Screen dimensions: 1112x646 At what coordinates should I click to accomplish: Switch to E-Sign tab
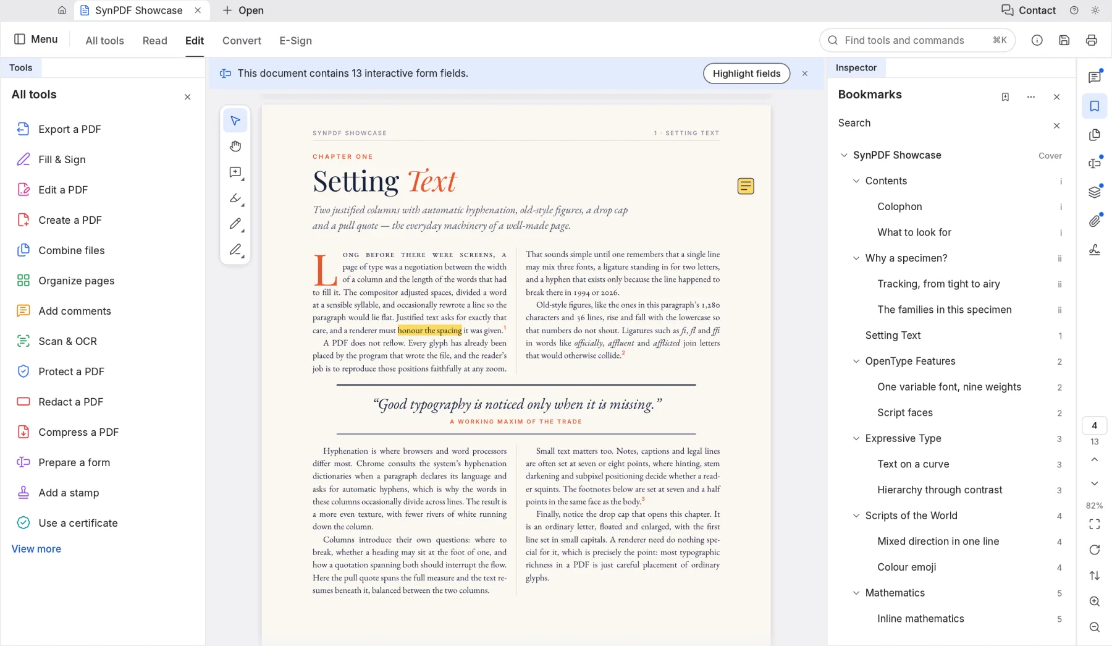[295, 41]
